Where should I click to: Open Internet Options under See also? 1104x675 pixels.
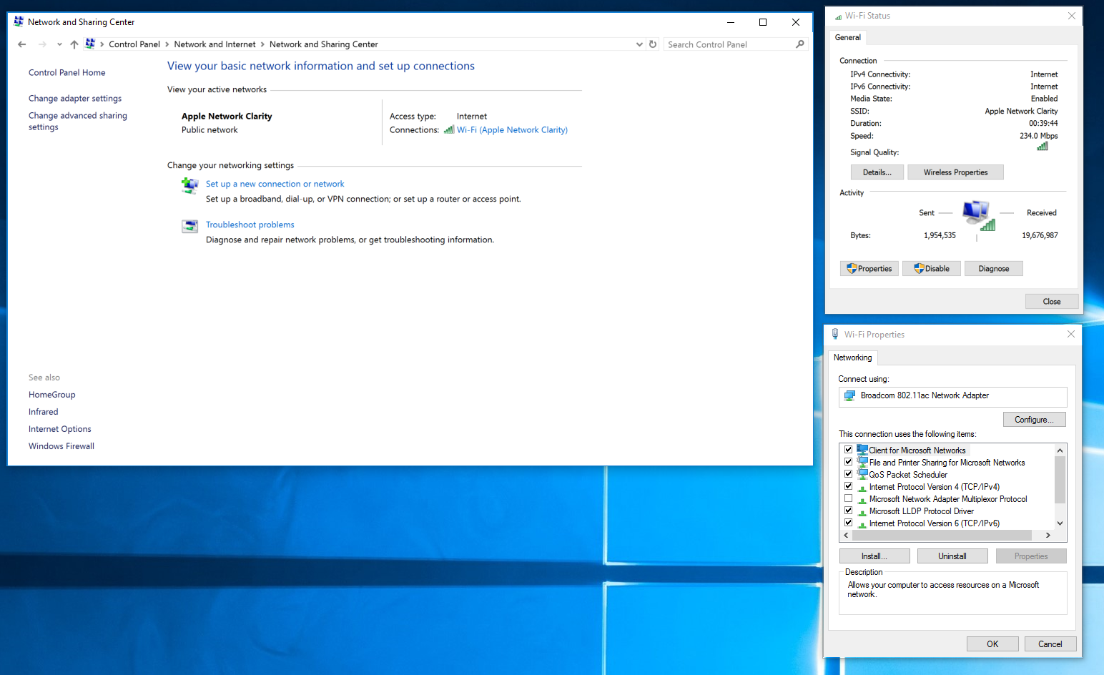tap(60, 429)
